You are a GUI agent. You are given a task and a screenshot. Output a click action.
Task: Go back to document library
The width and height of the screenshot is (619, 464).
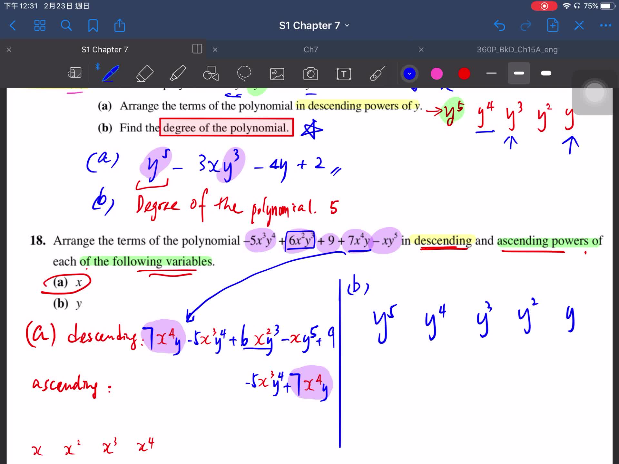click(x=13, y=25)
